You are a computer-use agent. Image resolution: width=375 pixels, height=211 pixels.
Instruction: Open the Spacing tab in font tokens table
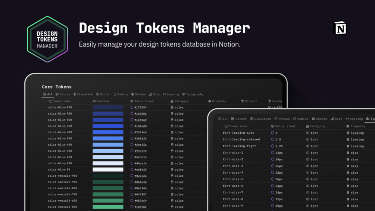(354, 119)
